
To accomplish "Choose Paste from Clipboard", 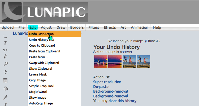I will (54, 51).
